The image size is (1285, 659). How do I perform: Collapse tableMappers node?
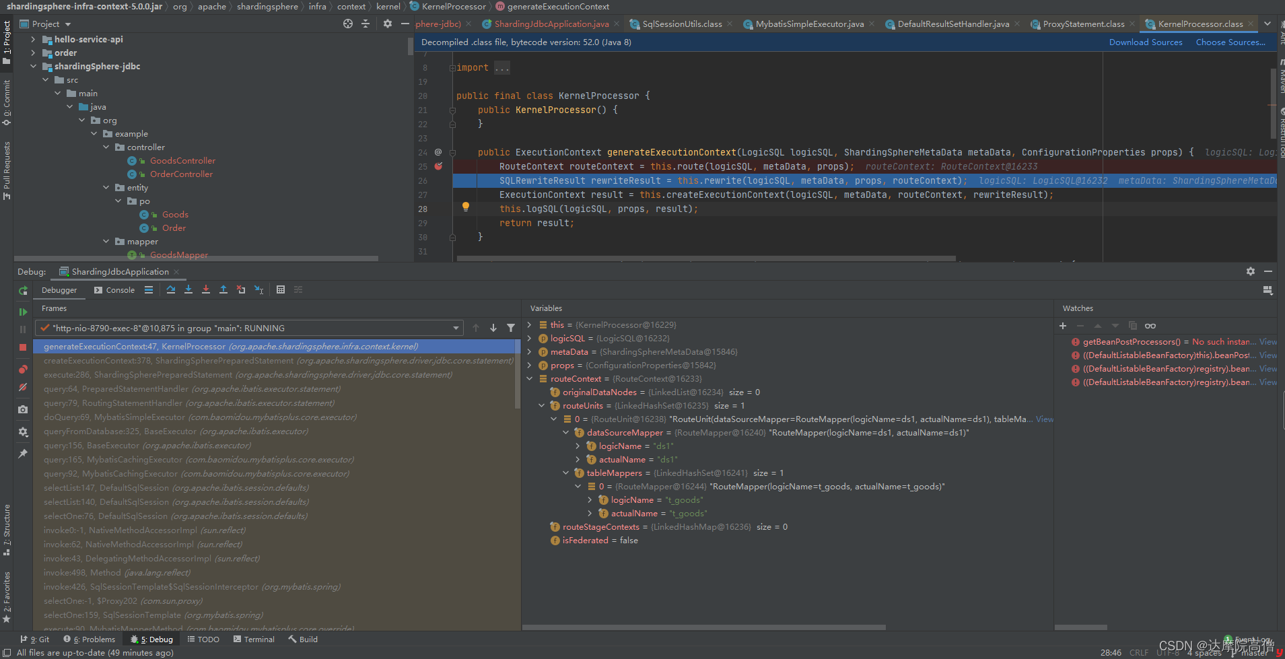[566, 473]
